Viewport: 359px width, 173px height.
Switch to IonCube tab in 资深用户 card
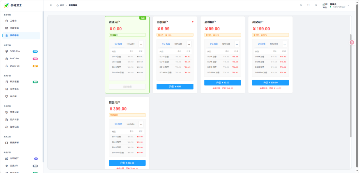pyautogui.click(x=274, y=44)
